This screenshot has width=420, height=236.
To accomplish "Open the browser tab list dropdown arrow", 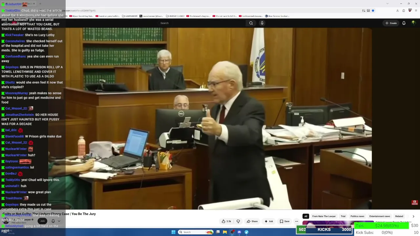I will pyautogui.click(x=388, y=4).
